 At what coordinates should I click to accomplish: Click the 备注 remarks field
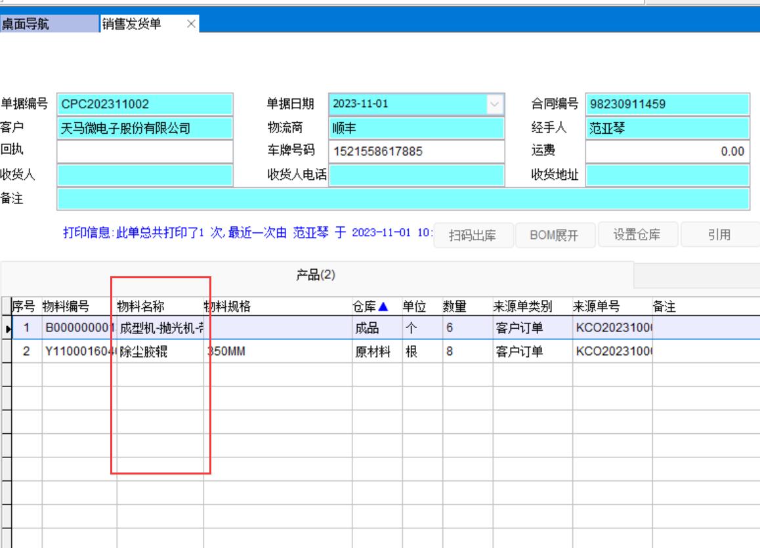[x=403, y=199]
